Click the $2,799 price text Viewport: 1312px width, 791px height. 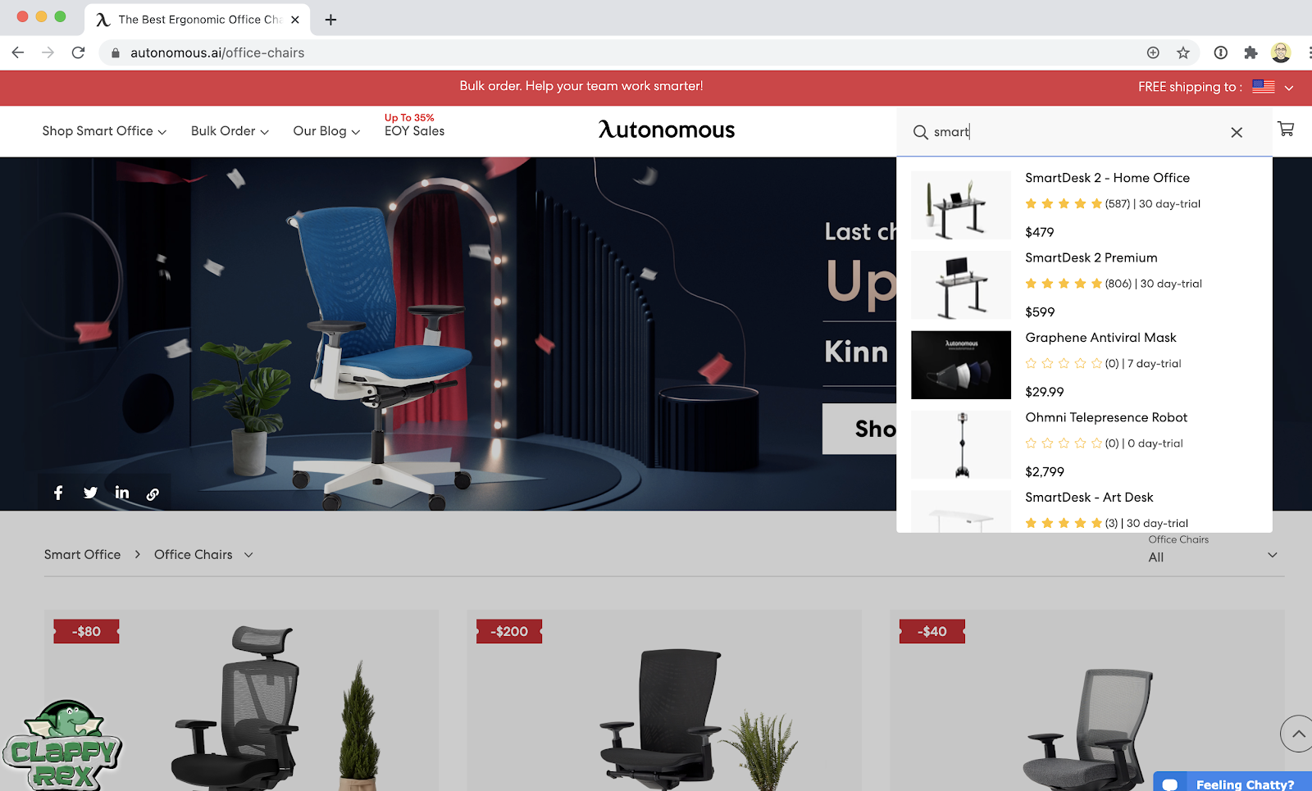pyautogui.click(x=1045, y=472)
